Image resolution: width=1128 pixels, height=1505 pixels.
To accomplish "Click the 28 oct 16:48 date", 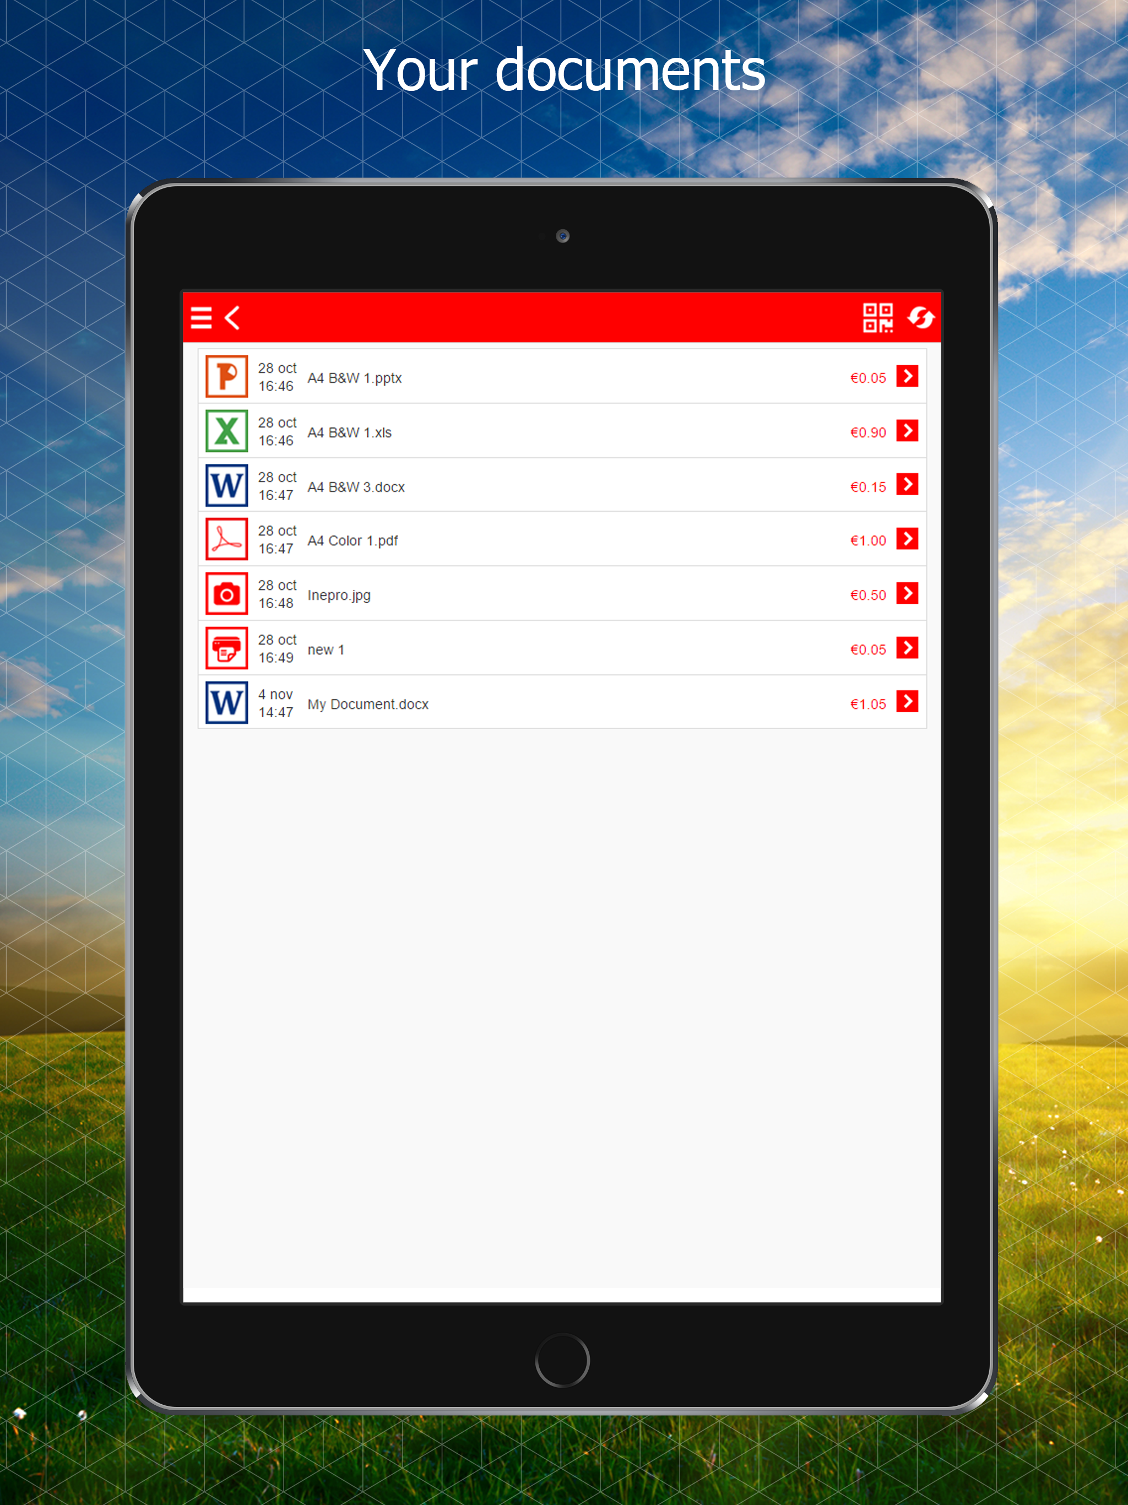I will coord(277,594).
